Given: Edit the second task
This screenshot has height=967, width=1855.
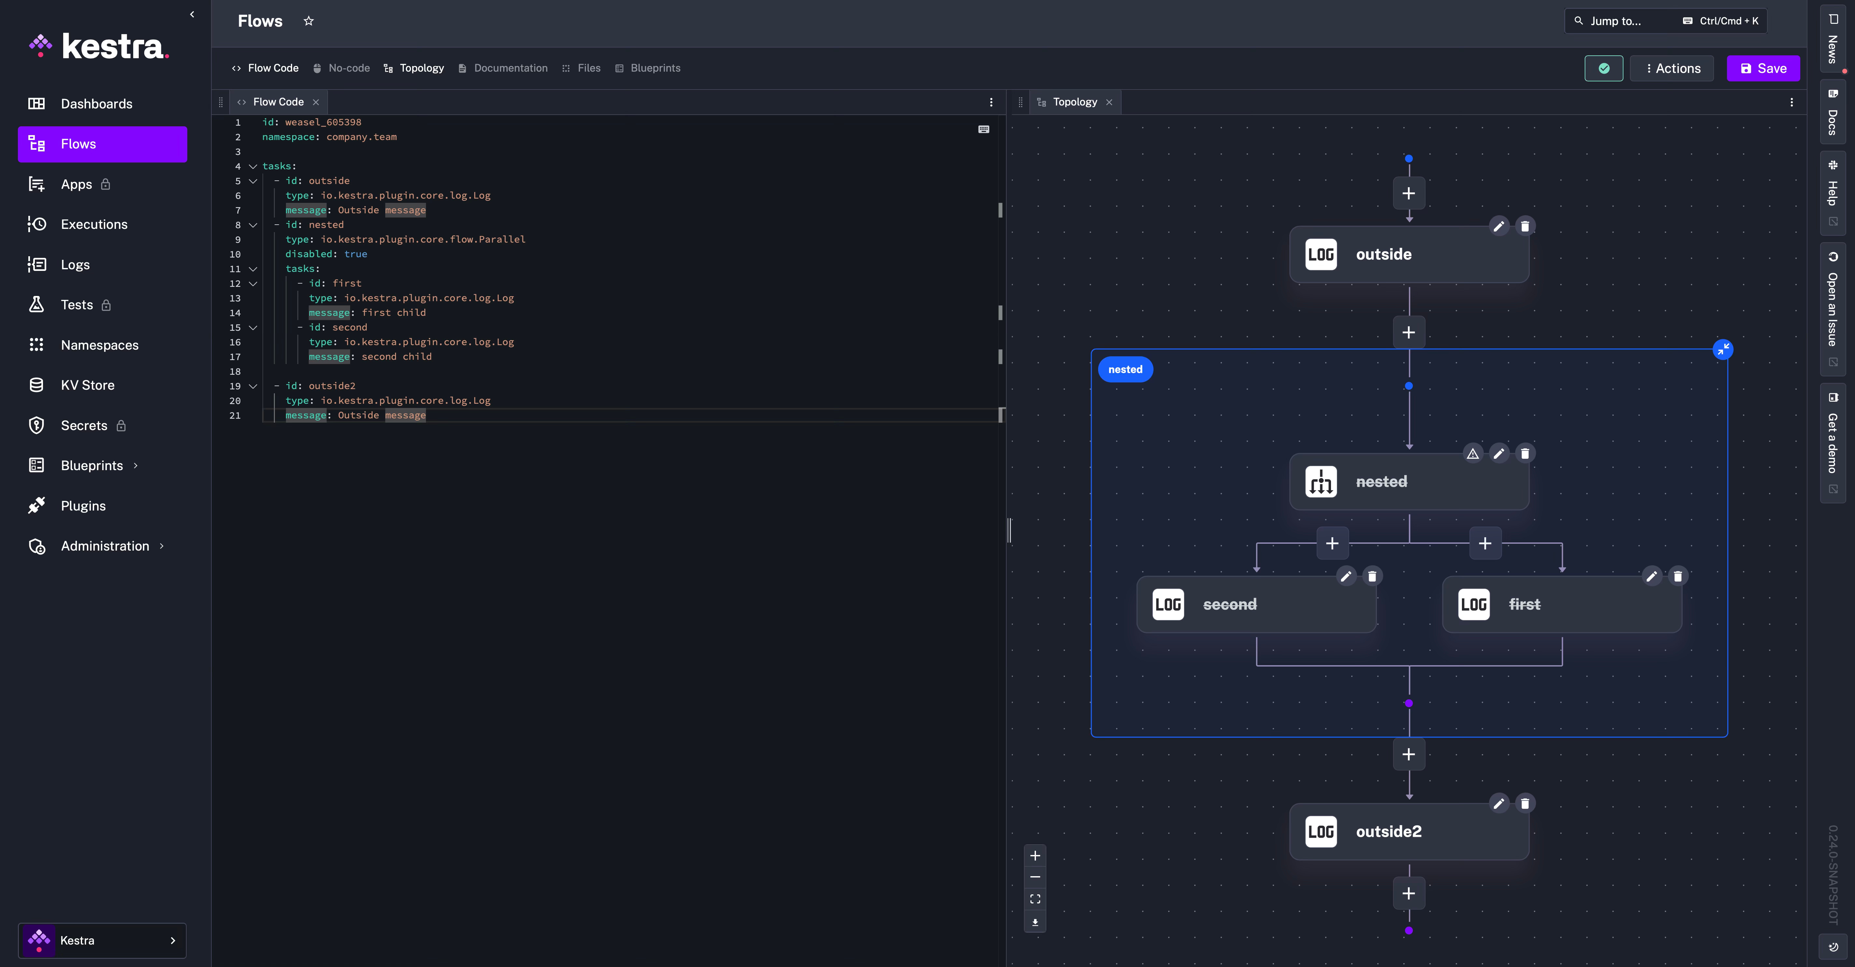Looking at the screenshot, I should coord(1346,576).
